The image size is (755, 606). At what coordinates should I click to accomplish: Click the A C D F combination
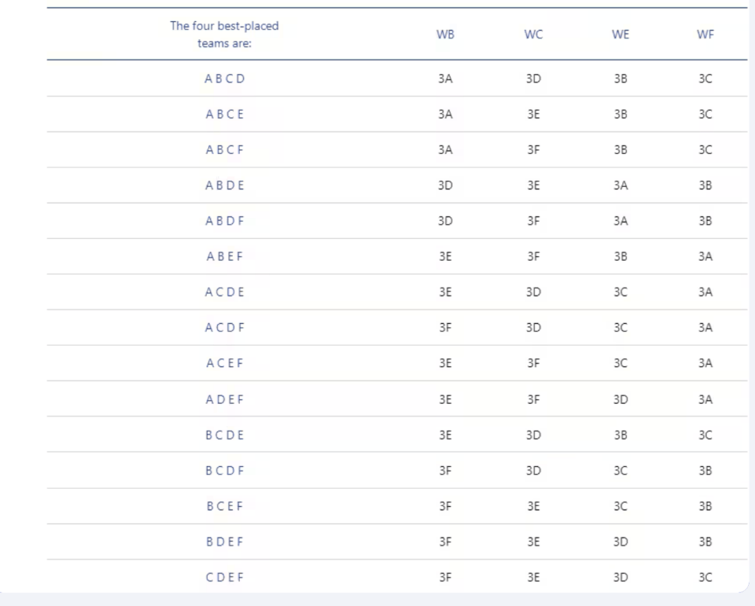pyautogui.click(x=224, y=328)
